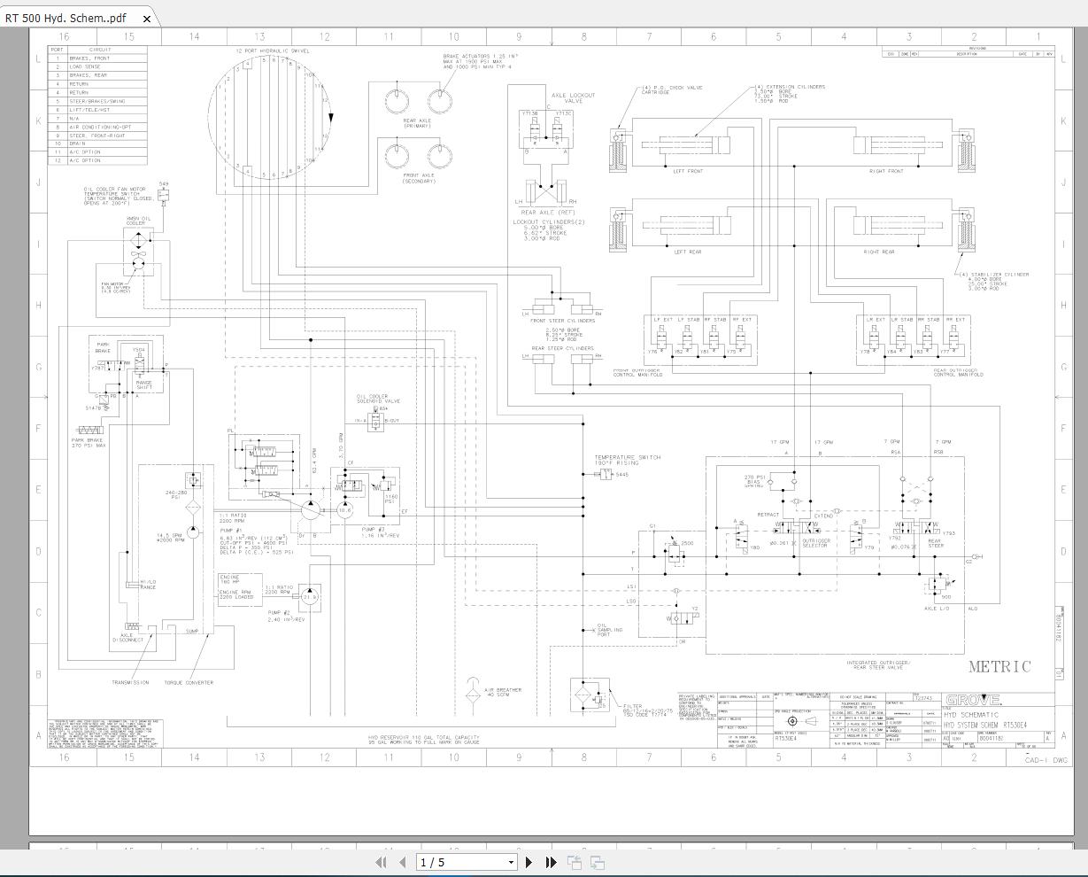
Task: Click the left front extension cylinder
Action: tap(687, 147)
